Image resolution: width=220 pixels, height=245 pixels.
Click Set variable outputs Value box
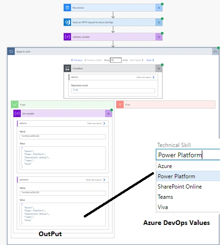[63, 214]
